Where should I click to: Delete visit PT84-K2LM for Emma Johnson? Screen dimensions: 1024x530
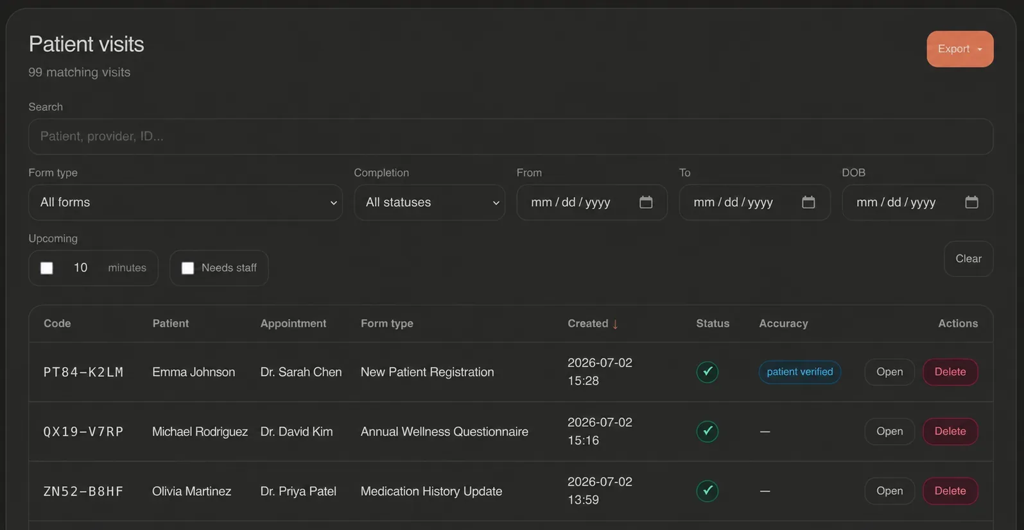point(950,372)
